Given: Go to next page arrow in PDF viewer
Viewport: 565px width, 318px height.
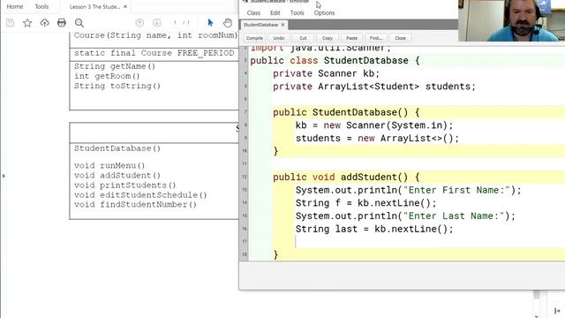Looking at the screenshot, I should (157, 23).
